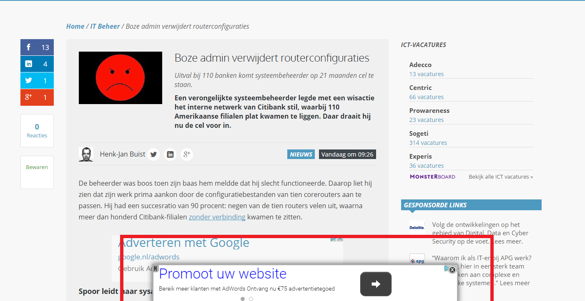Click the angry red face thumbnail
Screen dimensions: 585x301
121,78
